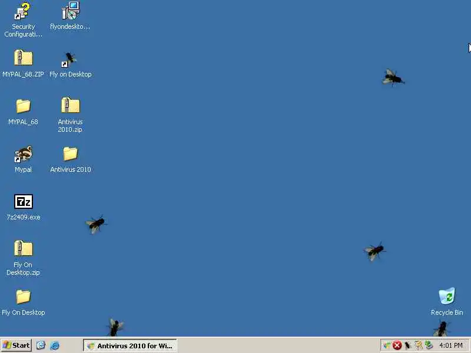Open the Security Configuration shortcut on desktop
The image size is (471, 353).
(x=23, y=20)
